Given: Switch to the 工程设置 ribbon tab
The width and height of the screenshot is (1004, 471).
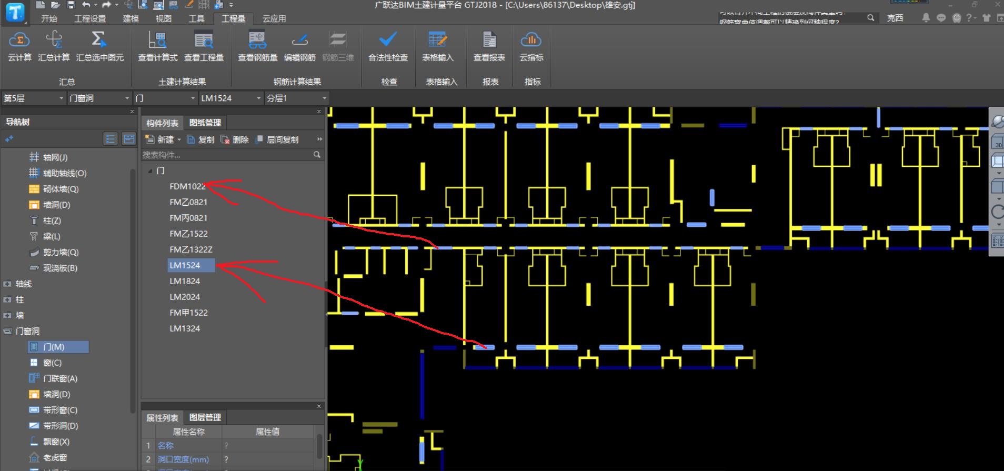Looking at the screenshot, I should 90,18.
